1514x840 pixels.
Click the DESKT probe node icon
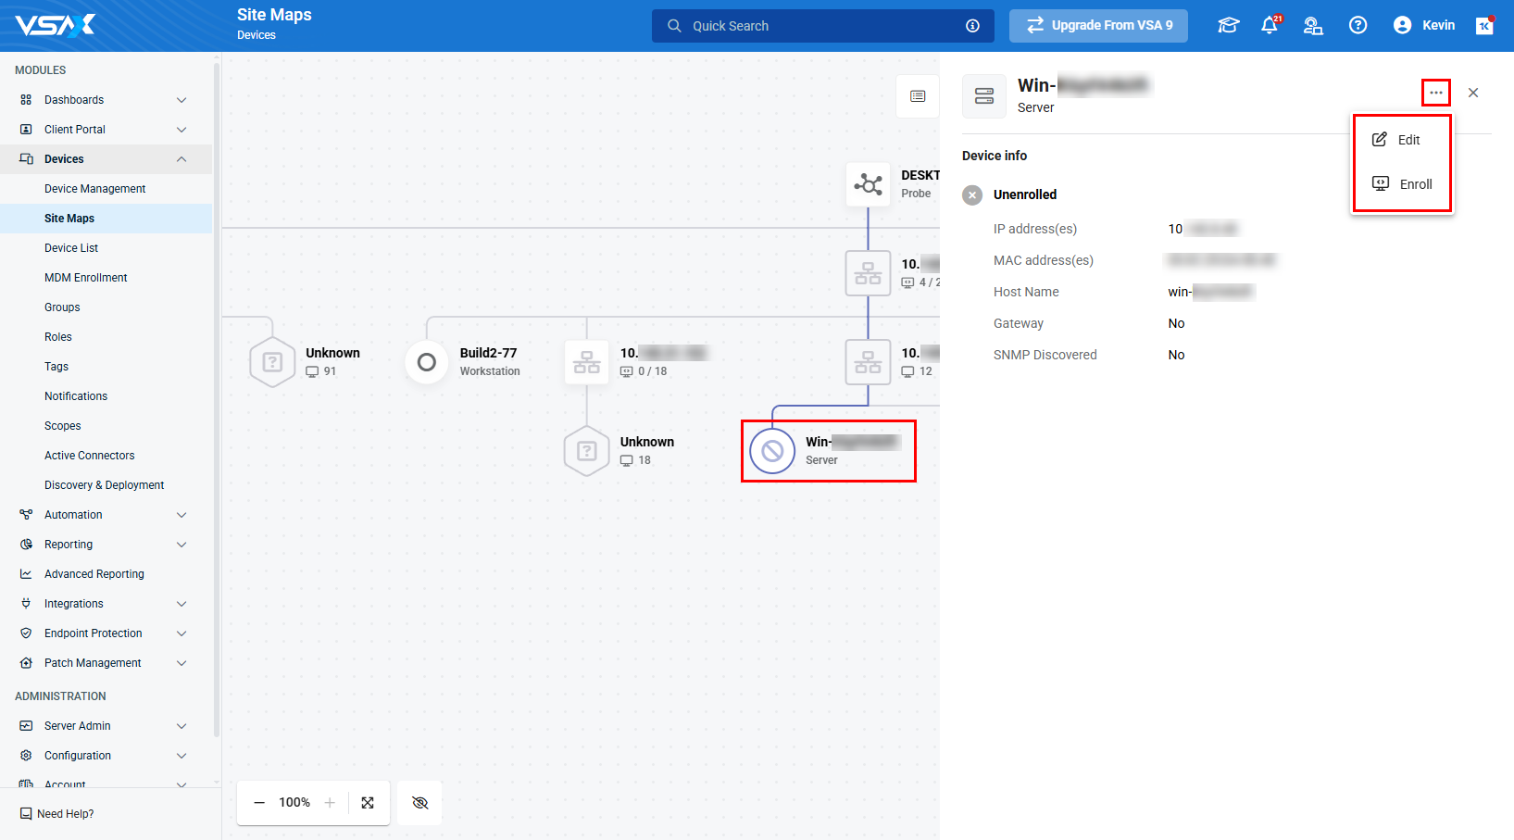pos(868,184)
